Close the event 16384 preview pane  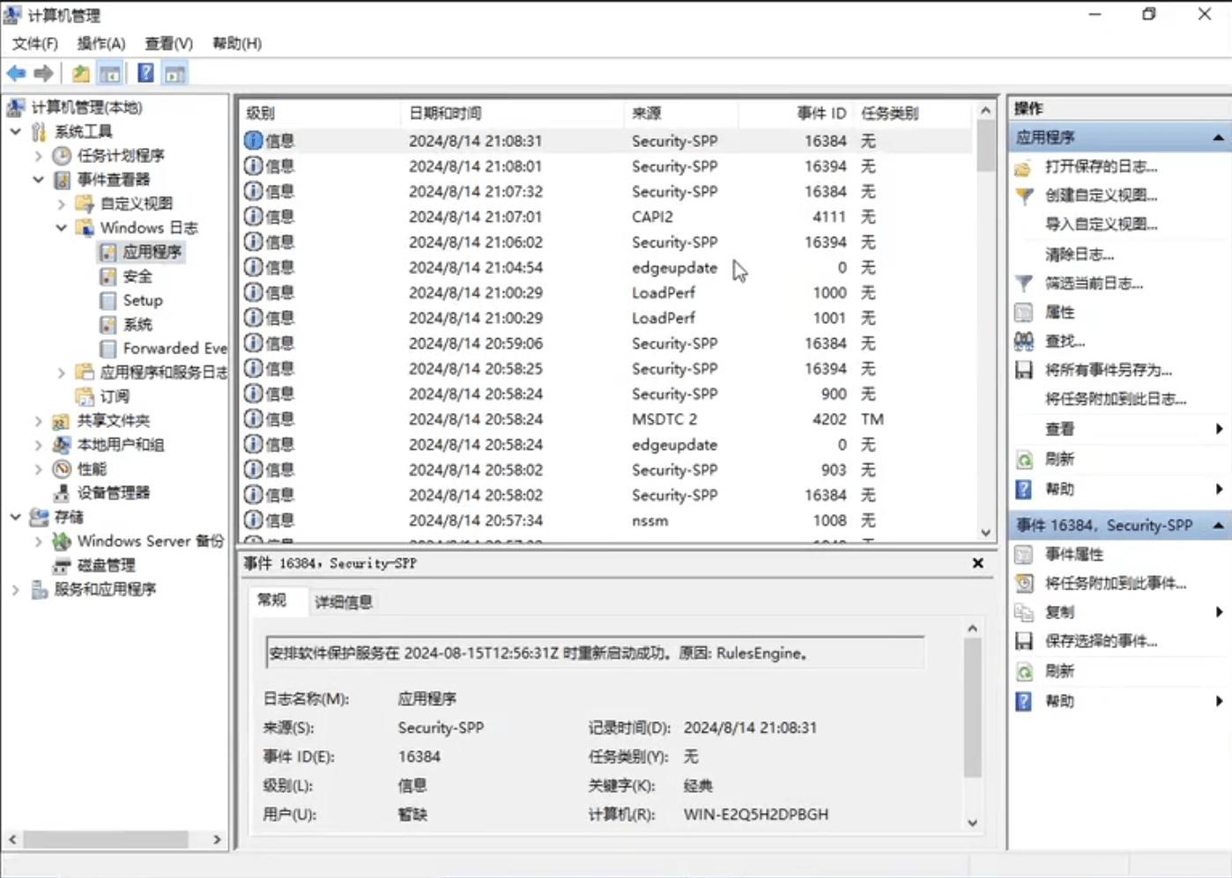pos(977,564)
